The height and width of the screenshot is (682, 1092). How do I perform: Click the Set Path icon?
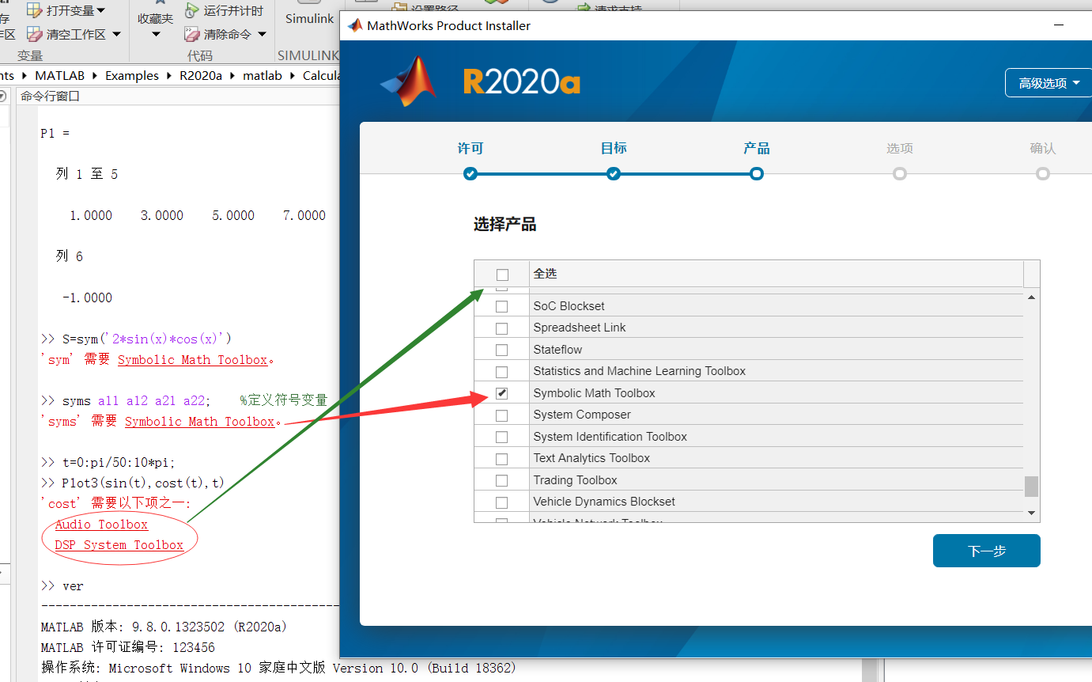point(399,6)
